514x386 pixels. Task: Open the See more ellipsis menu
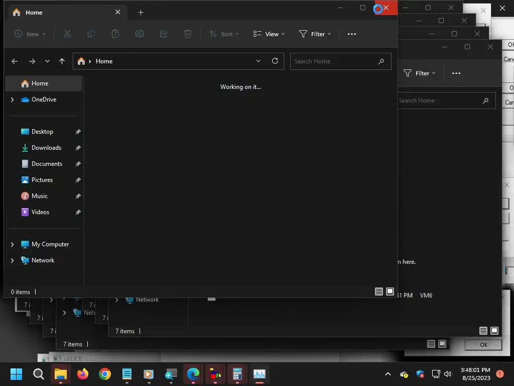352,34
